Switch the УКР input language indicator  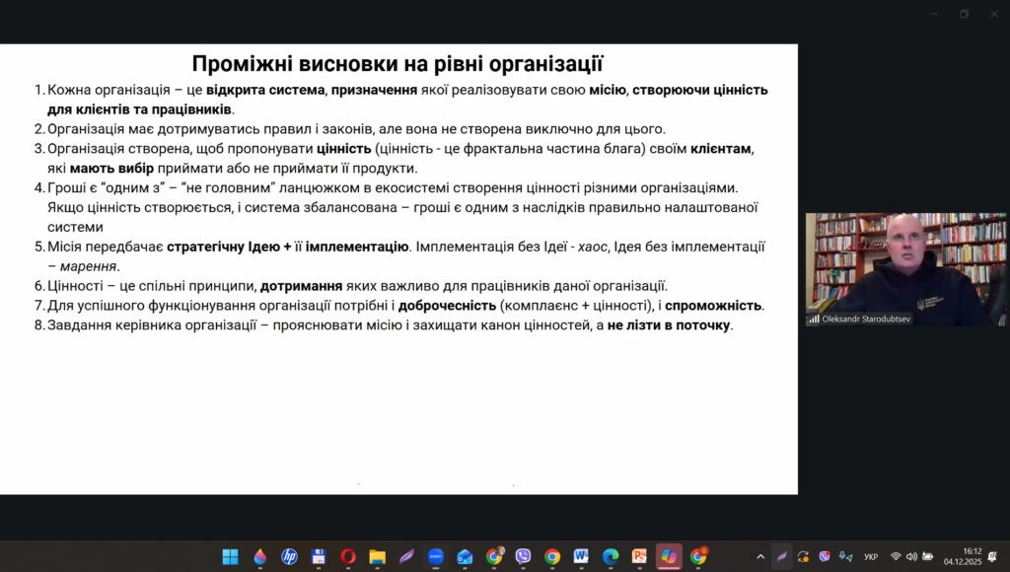pyautogui.click(x=871, y=556)
